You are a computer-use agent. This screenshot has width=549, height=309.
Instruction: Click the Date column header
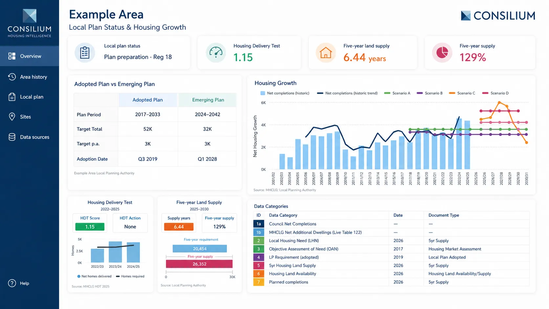(x=398, y=215)
